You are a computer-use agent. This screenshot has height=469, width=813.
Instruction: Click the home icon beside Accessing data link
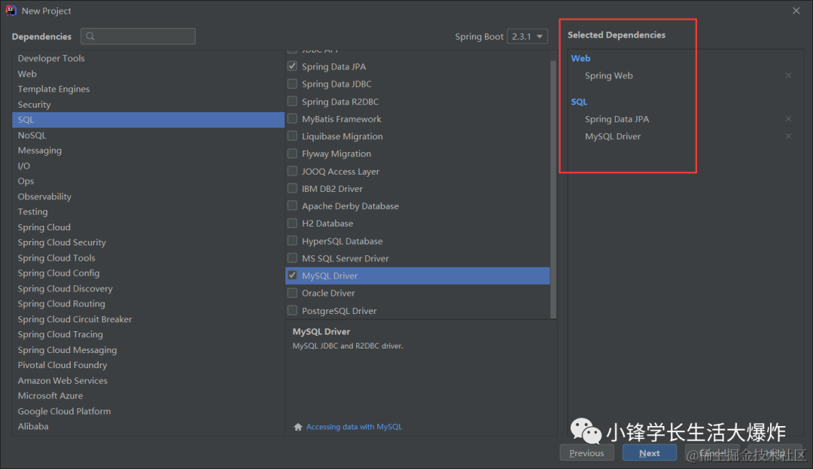pyautogui.click(x=297, y=427)
